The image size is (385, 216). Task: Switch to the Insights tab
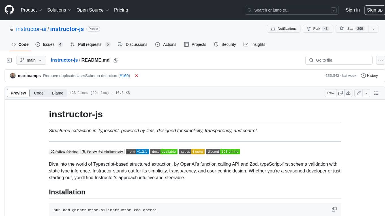point(254,44)
